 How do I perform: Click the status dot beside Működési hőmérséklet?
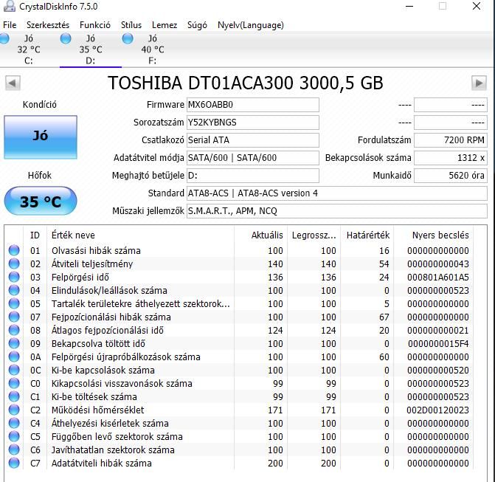coord(14,410)
